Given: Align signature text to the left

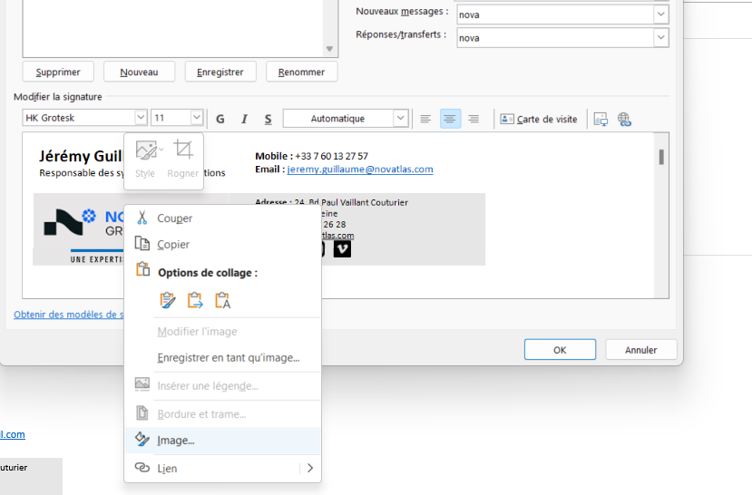Looking at the screenshot, I should point(425,119).
